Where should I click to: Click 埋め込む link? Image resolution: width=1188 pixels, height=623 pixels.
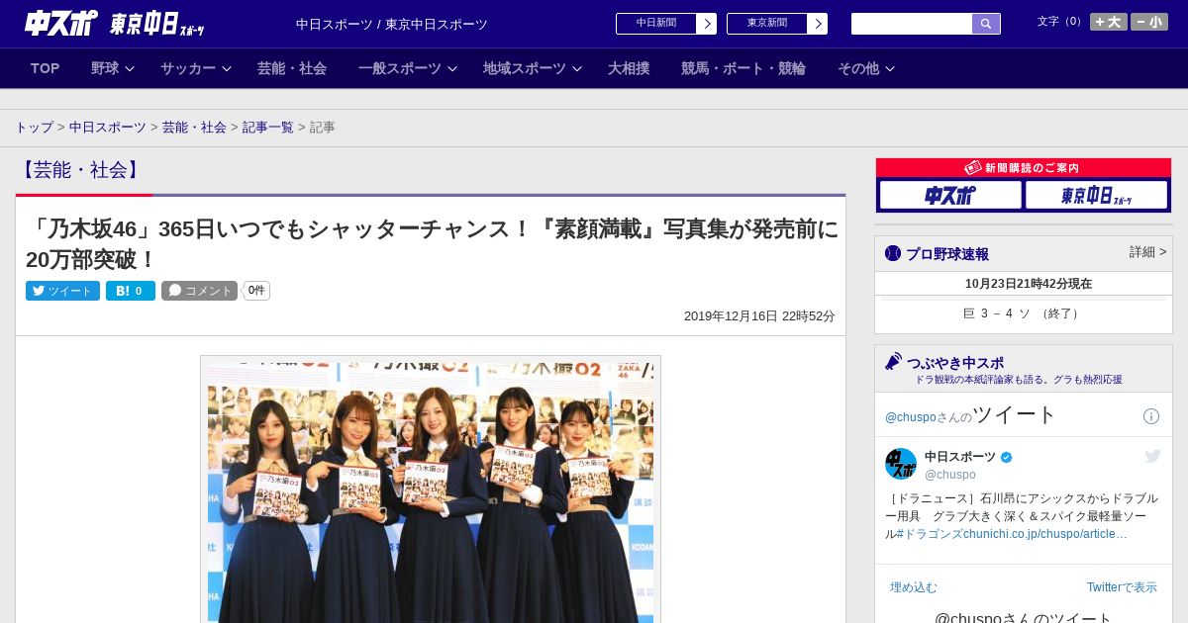pos(913,587)
